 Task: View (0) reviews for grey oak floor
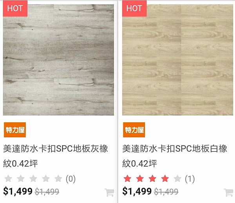(70, 179)
